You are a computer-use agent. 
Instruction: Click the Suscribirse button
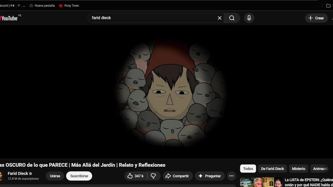[x=79, y=176]
